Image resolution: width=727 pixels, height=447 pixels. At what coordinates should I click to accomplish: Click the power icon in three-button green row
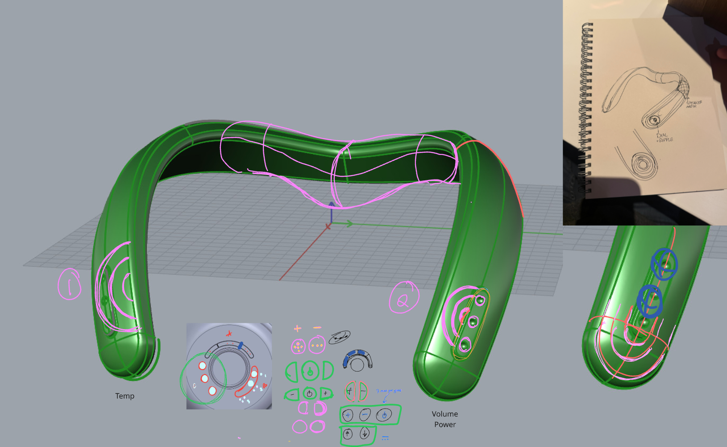coord(384,415)
